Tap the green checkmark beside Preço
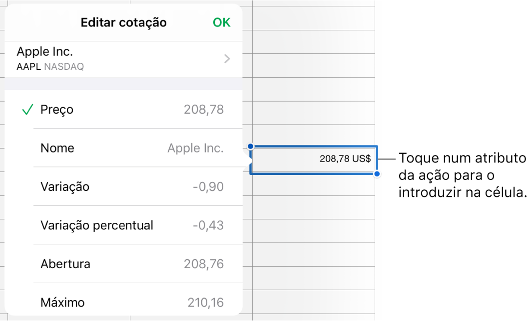Image resolution: width=530 pixels, height=321 pixels. click(x=27, y=109)
